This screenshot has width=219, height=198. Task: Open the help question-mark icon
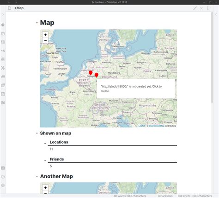click(x=3, y=177)
